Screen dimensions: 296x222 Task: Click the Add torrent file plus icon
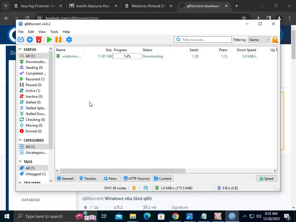tap(30, 40)
